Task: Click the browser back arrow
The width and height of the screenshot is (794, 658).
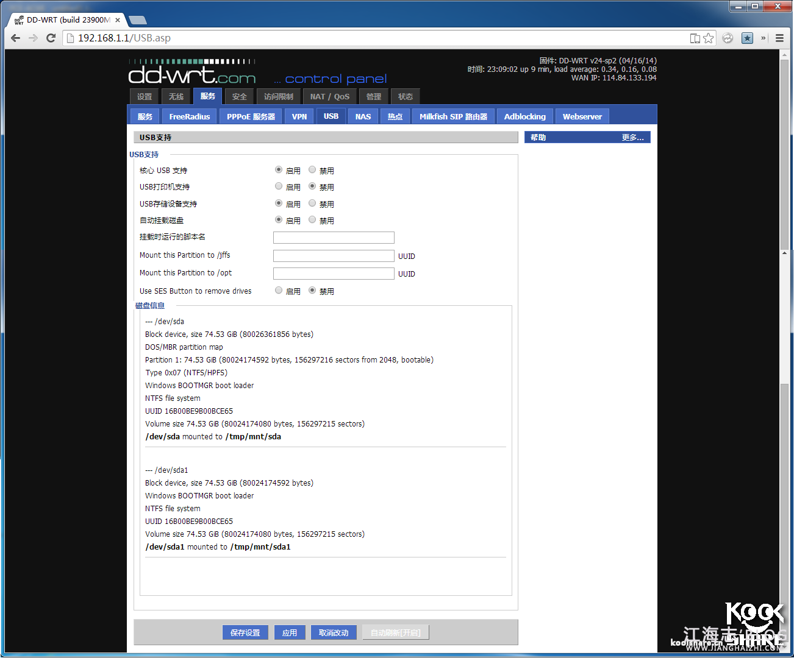Action: 16,38
